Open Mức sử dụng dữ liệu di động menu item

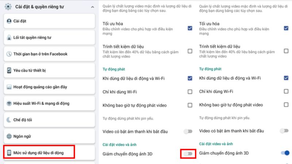tap(39, 153)
